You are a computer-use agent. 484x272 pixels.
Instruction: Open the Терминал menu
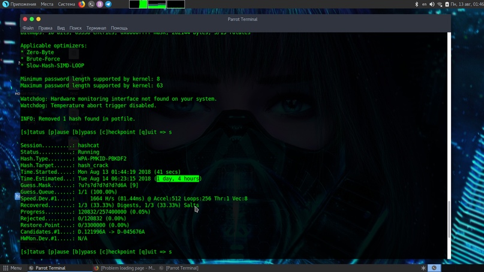coord(96,28)
